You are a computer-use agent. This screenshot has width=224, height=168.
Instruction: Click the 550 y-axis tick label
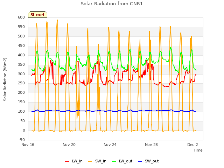(x=21, y=27)
